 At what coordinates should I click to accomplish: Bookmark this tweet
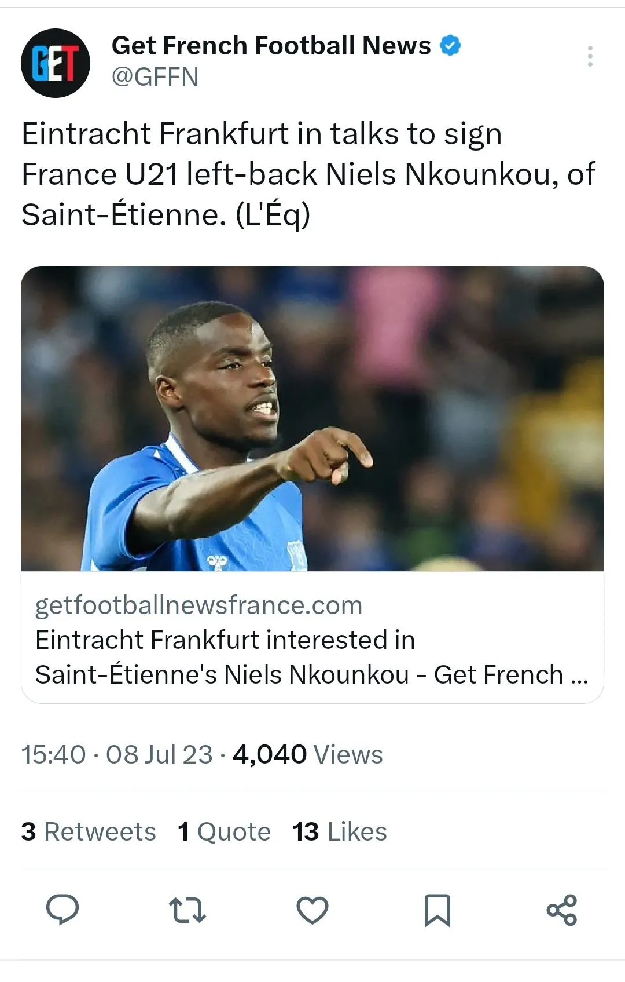tap(437, 910)
